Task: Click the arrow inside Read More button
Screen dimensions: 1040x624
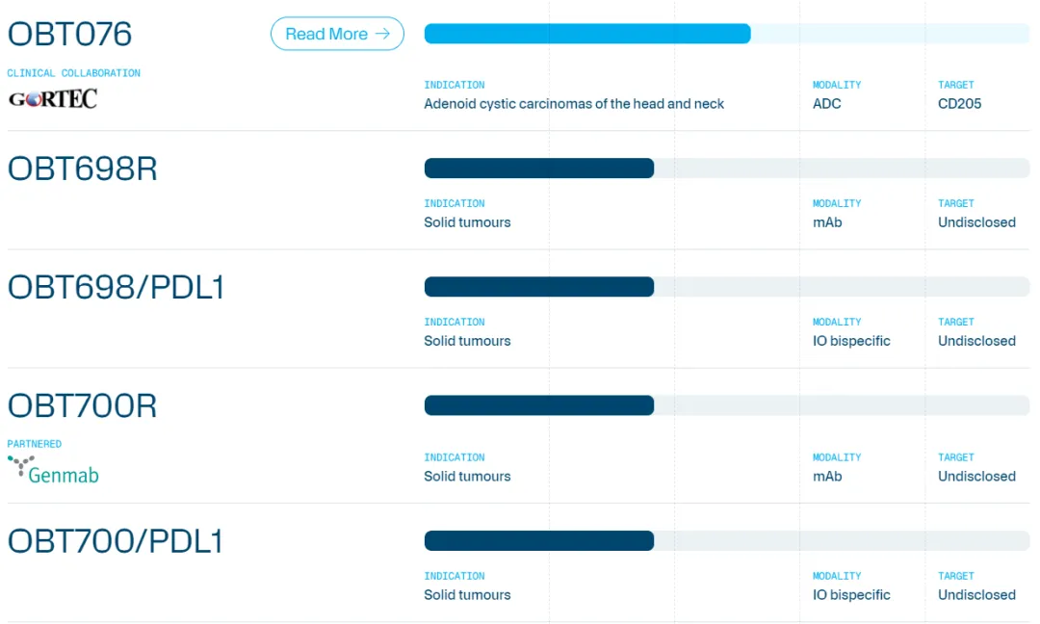Action: tap(383, 34)
